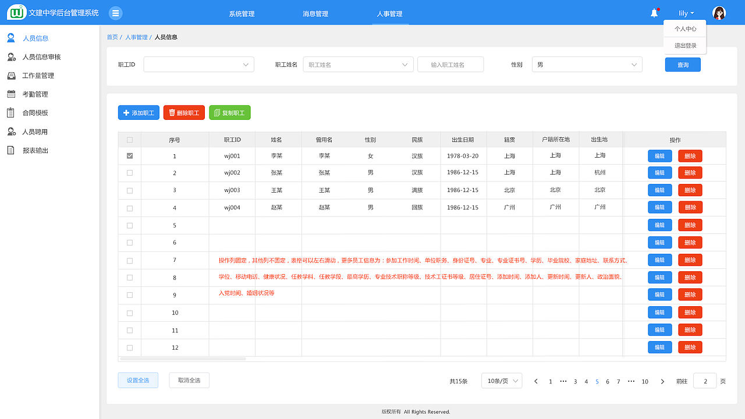Toggle the header select-all checkbox
The height and width of the screenshot is (419, 745).
[130, 140]
